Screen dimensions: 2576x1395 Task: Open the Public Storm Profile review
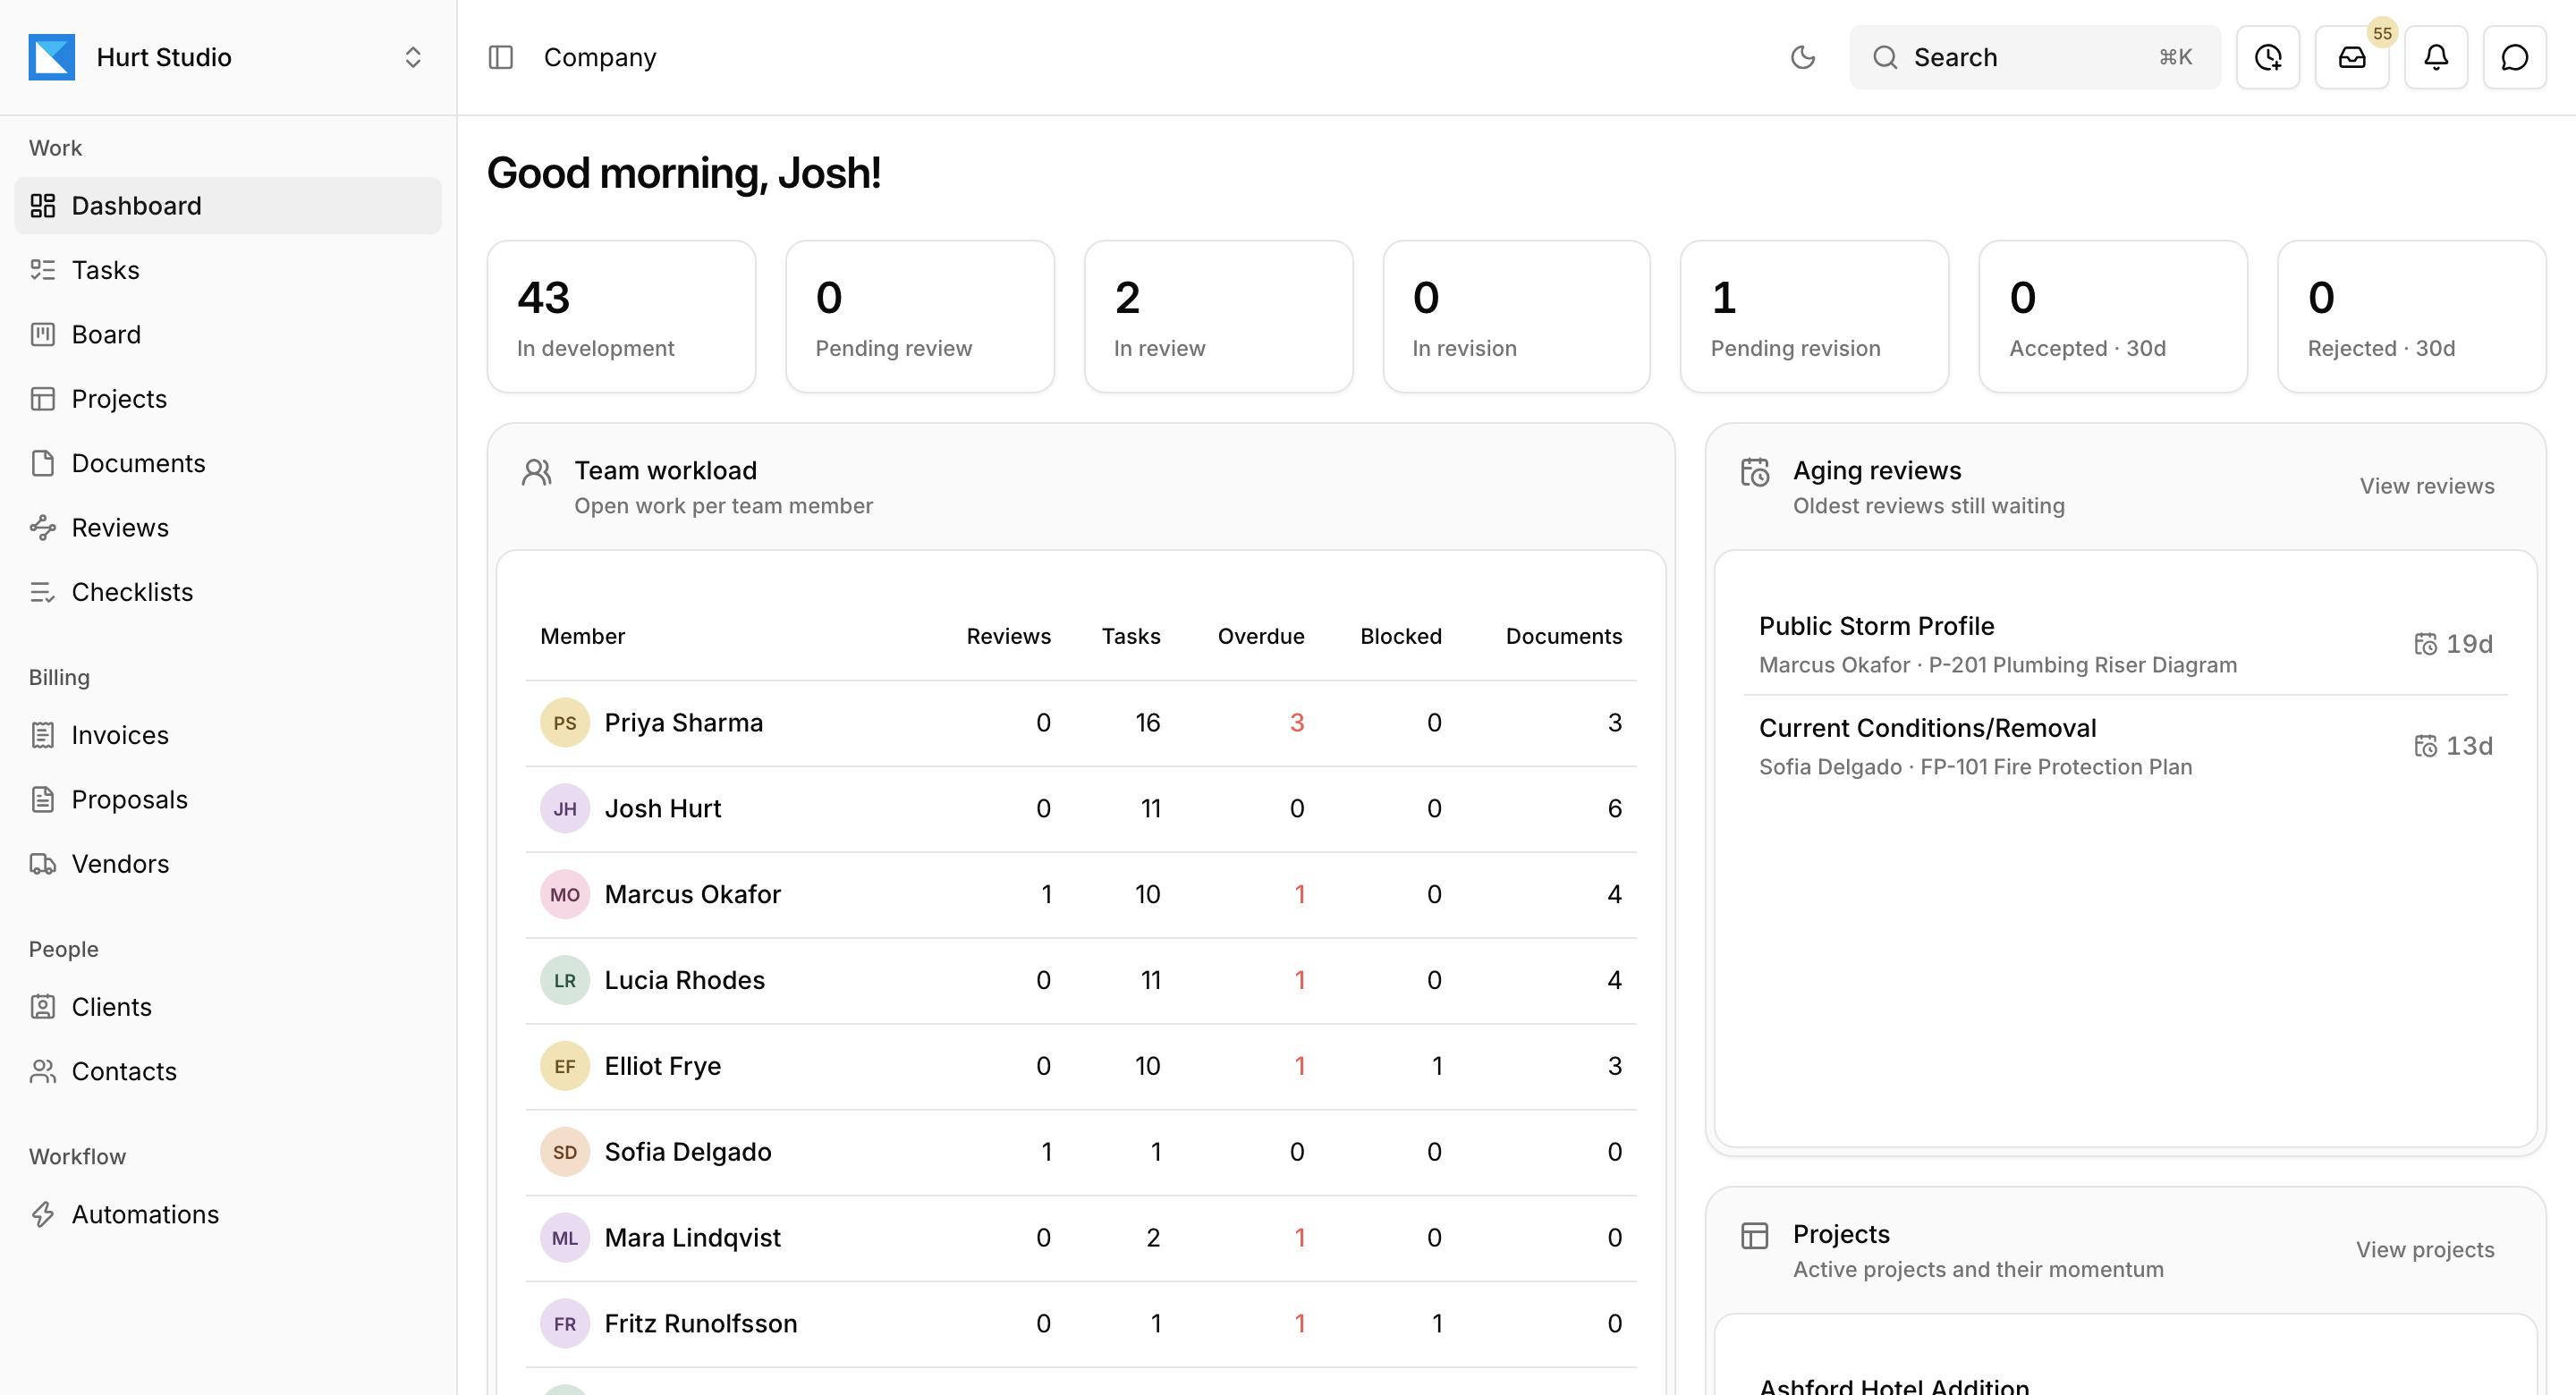coord(2125,644)
